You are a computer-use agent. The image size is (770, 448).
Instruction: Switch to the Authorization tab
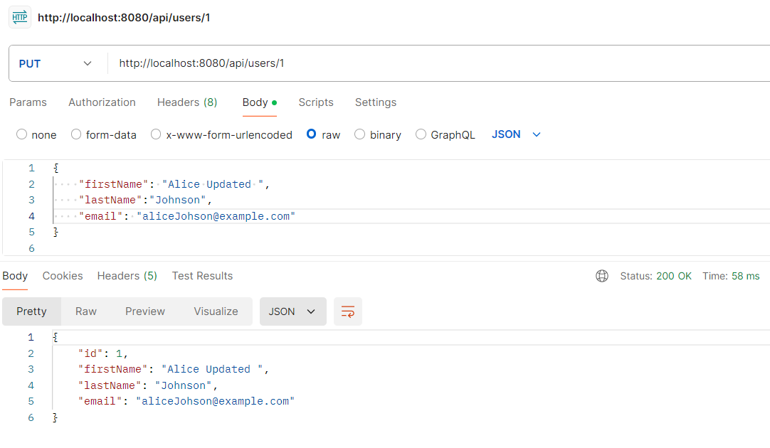102,102
